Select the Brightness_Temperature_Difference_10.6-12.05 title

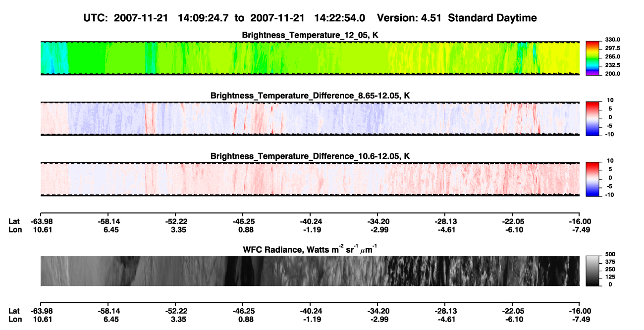pyautogui.click(x=310, y=156)
